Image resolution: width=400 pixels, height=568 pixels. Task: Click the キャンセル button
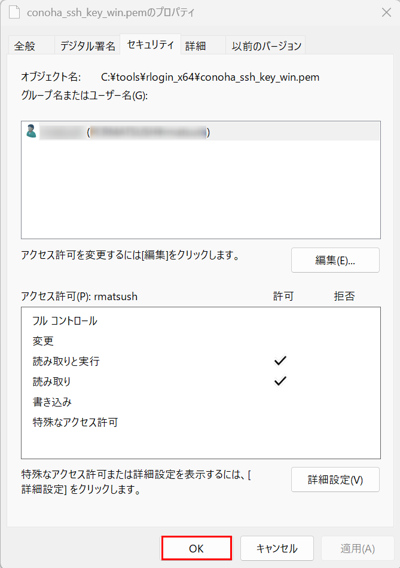click(277, 548)
